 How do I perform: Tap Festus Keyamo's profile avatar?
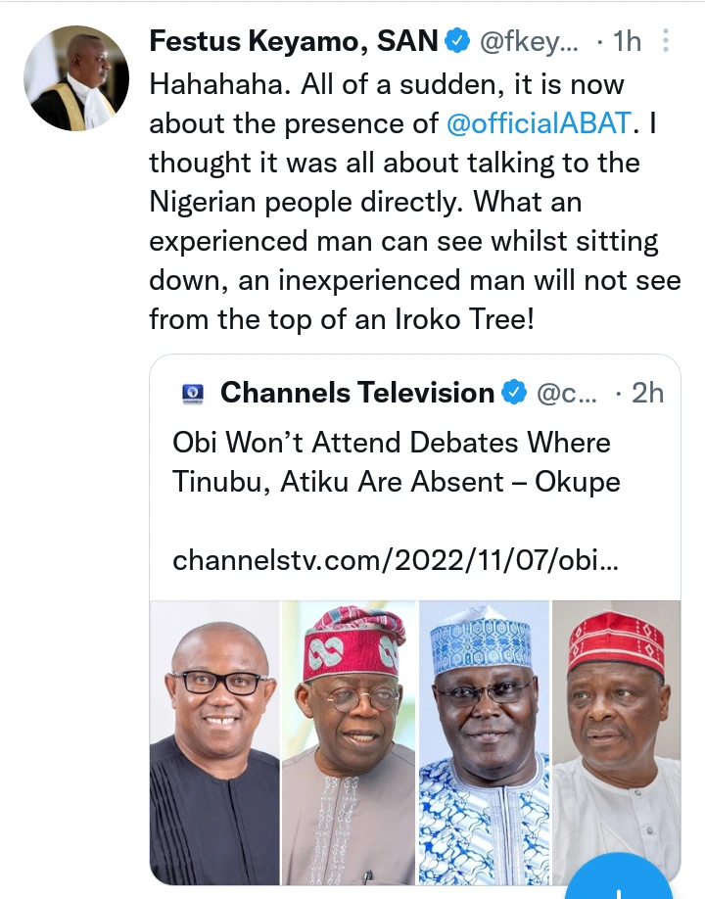[76, 78]
